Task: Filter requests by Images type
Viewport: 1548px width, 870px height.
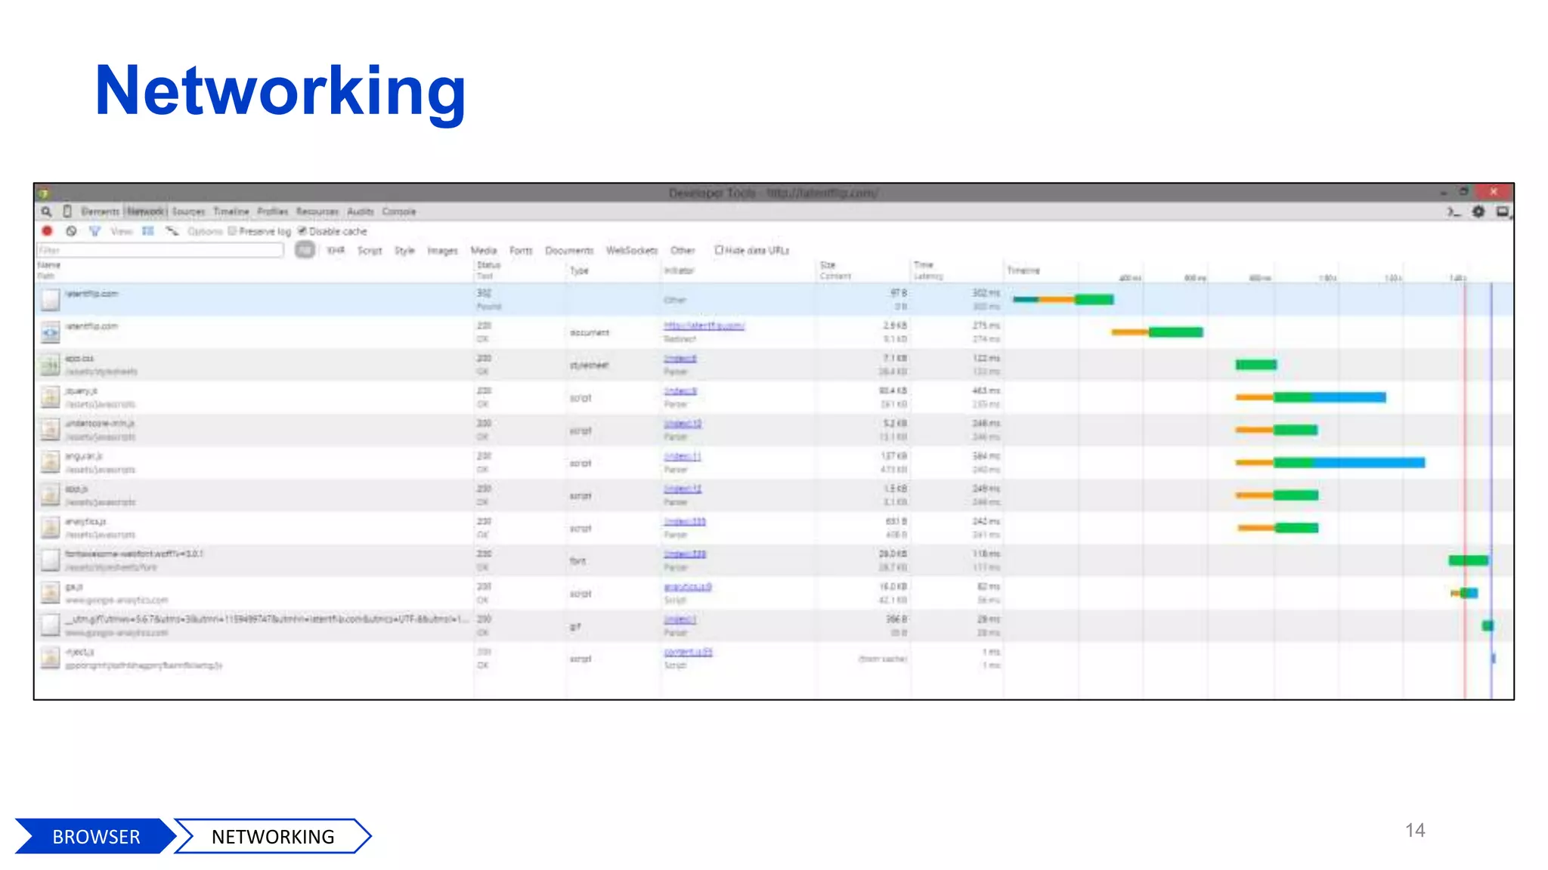Action: click(x=443, y=251)
